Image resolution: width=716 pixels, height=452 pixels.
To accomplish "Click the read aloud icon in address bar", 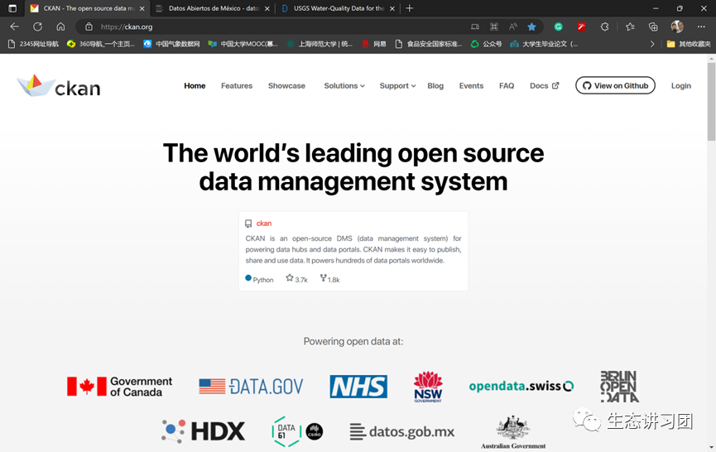I will (513, 27).
